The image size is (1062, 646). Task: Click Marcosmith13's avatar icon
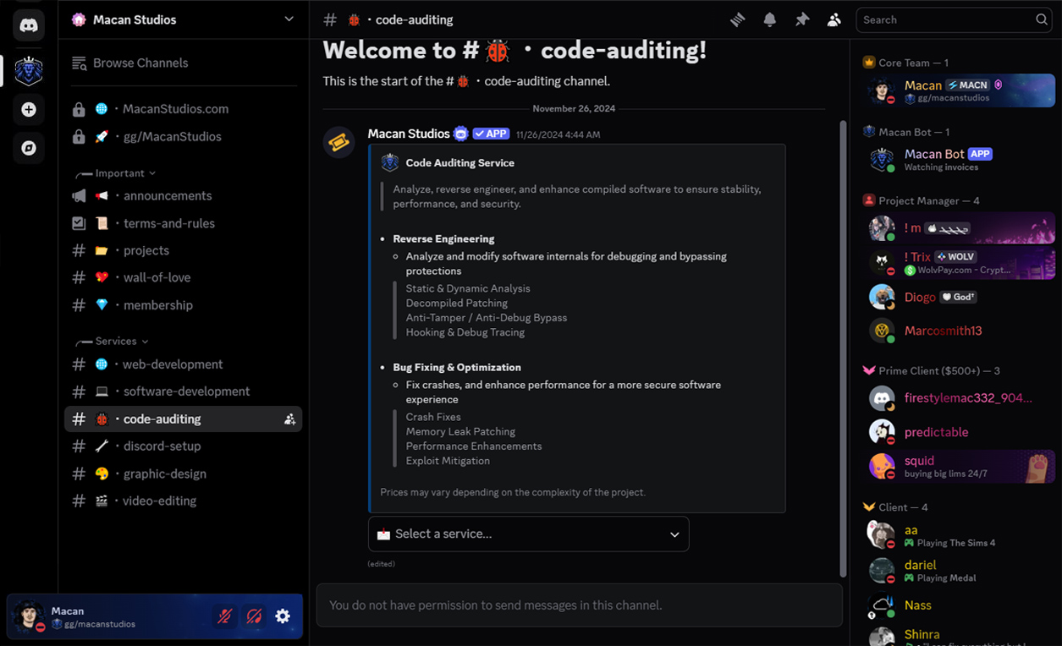click(882, 331)
